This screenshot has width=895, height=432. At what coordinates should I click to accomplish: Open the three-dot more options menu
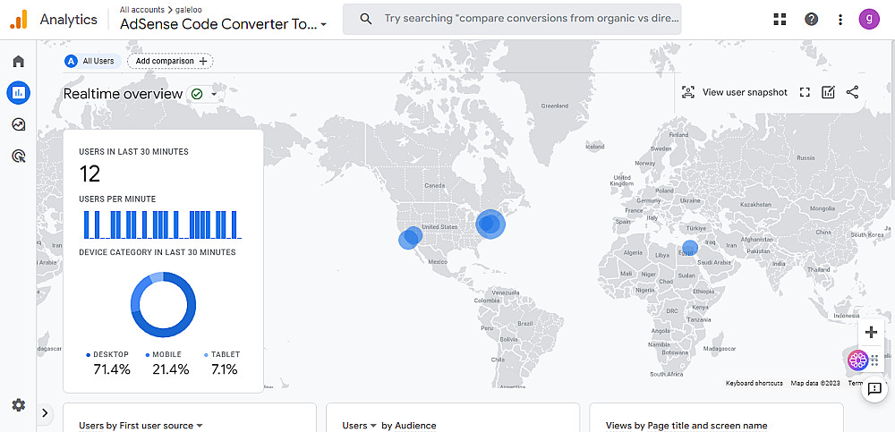[x=840, y=19]
